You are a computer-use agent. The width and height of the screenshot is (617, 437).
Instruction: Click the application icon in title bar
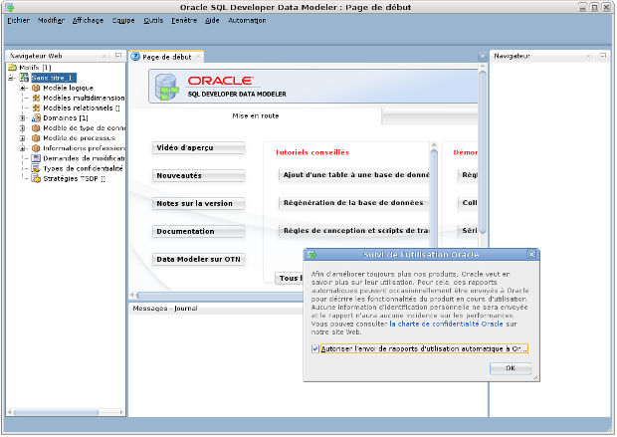pyautogui.click(x=9, y=8)
